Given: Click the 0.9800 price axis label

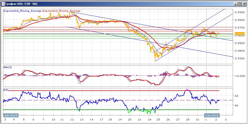Looking at the screenshot, I should 240,20.
